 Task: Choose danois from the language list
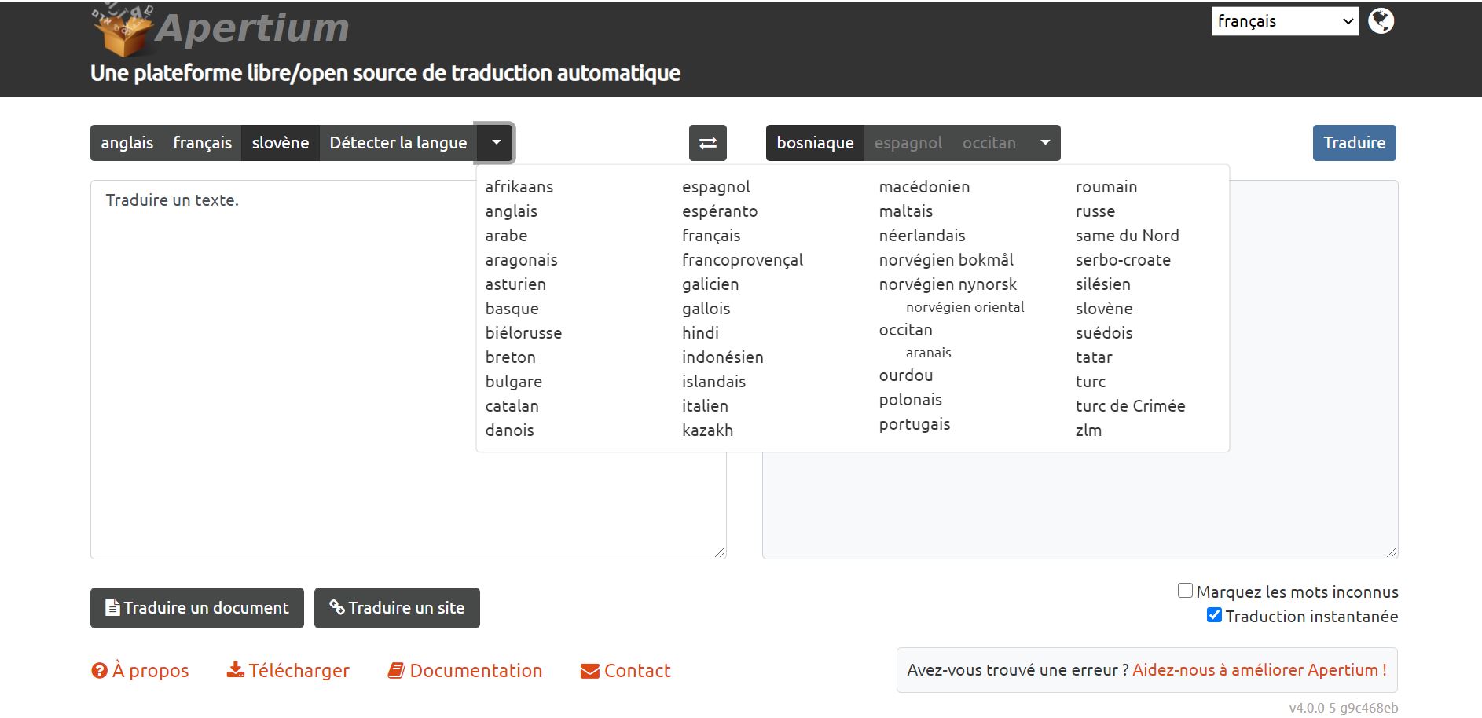coord(509,430)
